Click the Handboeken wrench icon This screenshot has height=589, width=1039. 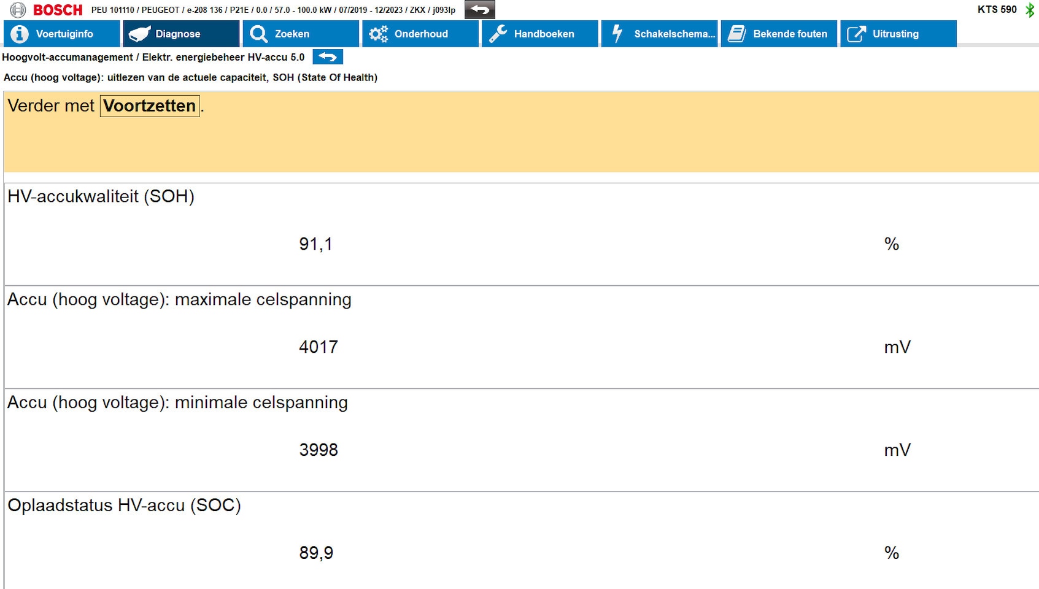coord(498,34)
